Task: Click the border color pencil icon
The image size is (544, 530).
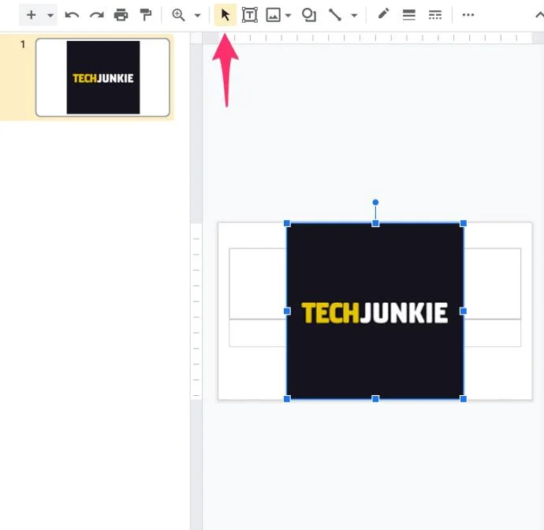Action: (383, 14)
